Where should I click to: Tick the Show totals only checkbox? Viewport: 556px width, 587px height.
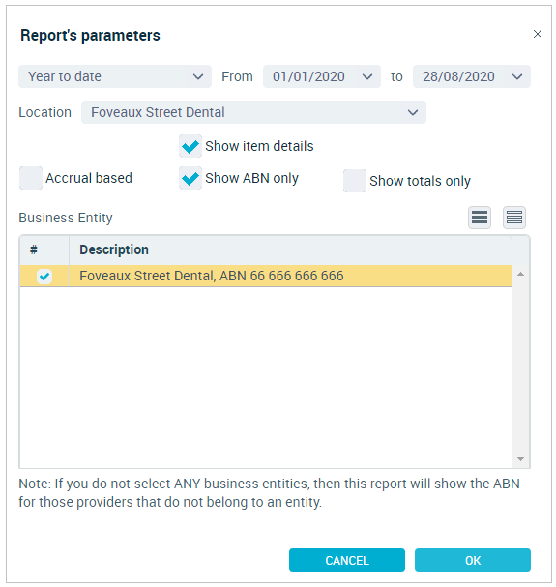355,181
